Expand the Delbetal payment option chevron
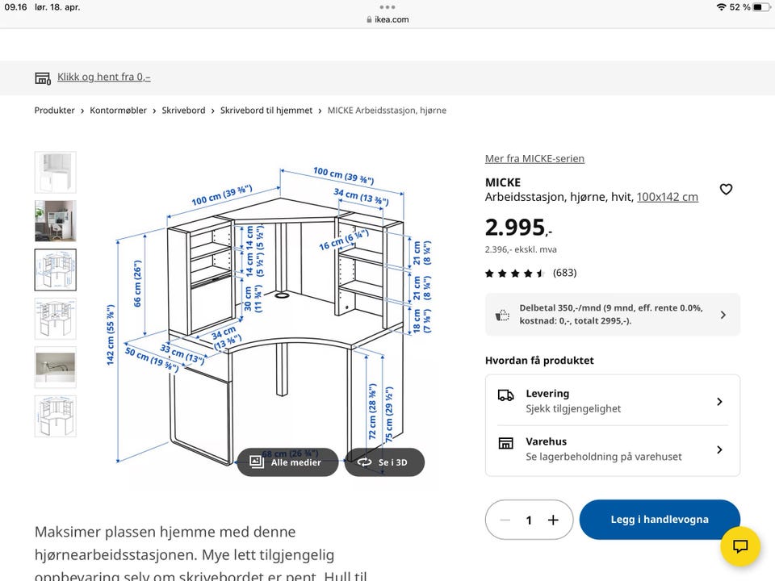775x581 pixels. click(723, 315)
